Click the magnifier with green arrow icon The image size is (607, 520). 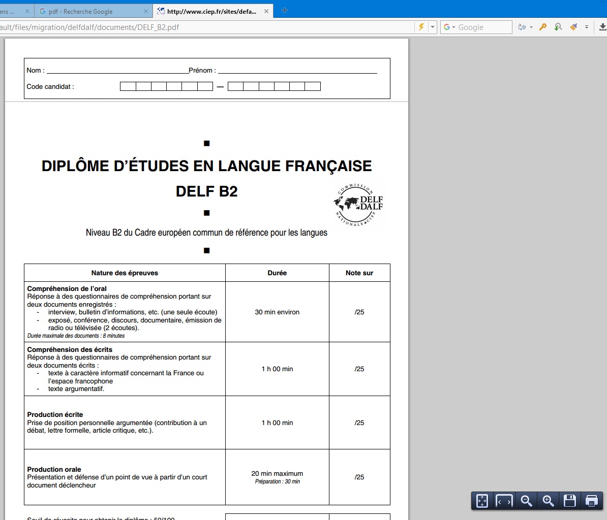click(558, 27)
